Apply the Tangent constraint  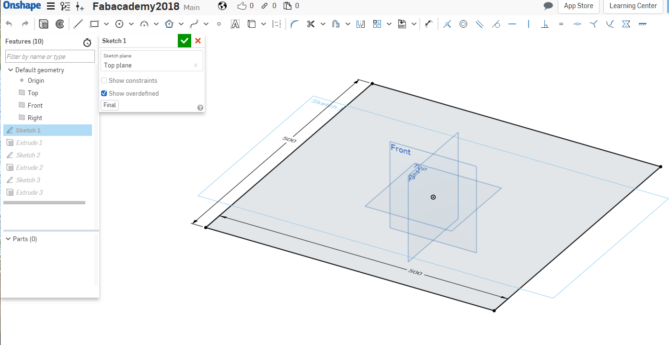[496, 24]
